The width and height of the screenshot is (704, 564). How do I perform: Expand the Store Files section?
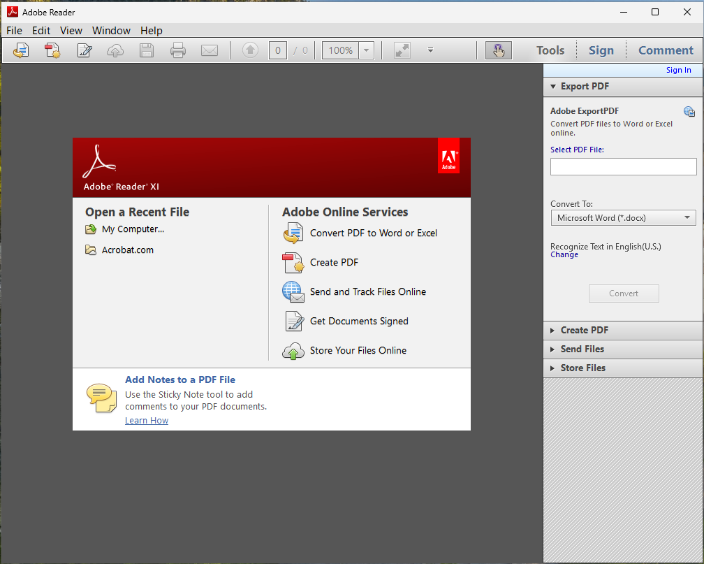coord(582,368)
